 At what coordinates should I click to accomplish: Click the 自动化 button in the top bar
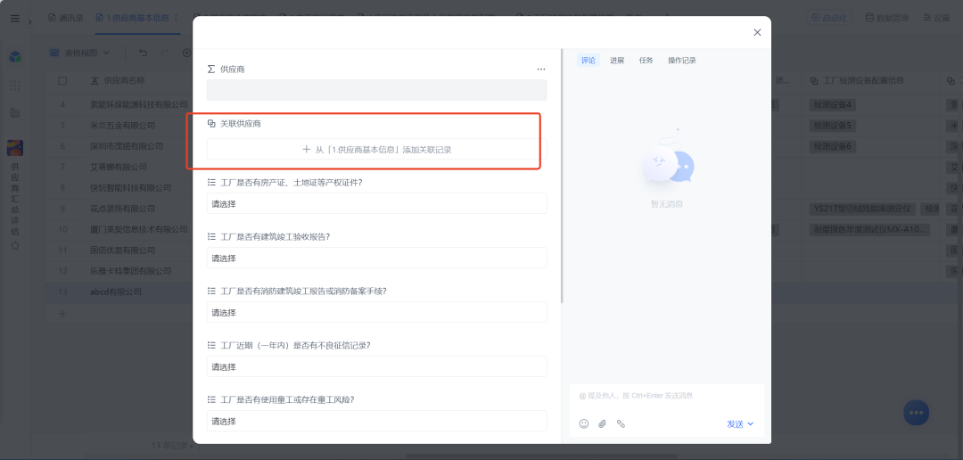click(x=829, y=18)
